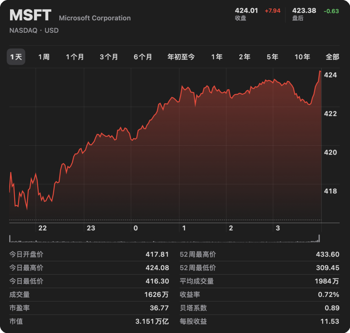
Task: Click the 今日最高价 label
Action: [x=26, y=268]
